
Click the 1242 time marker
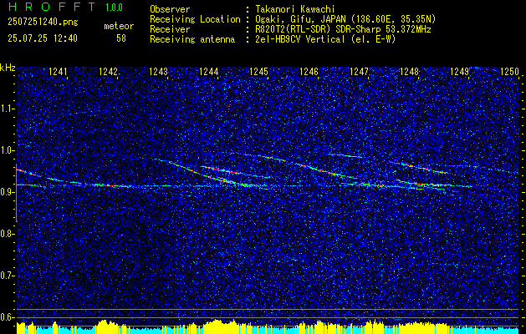[x=109, y=71]
